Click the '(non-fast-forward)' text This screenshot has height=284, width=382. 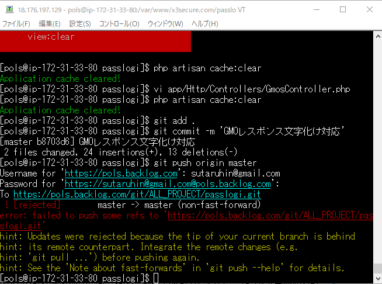(220, 205)
